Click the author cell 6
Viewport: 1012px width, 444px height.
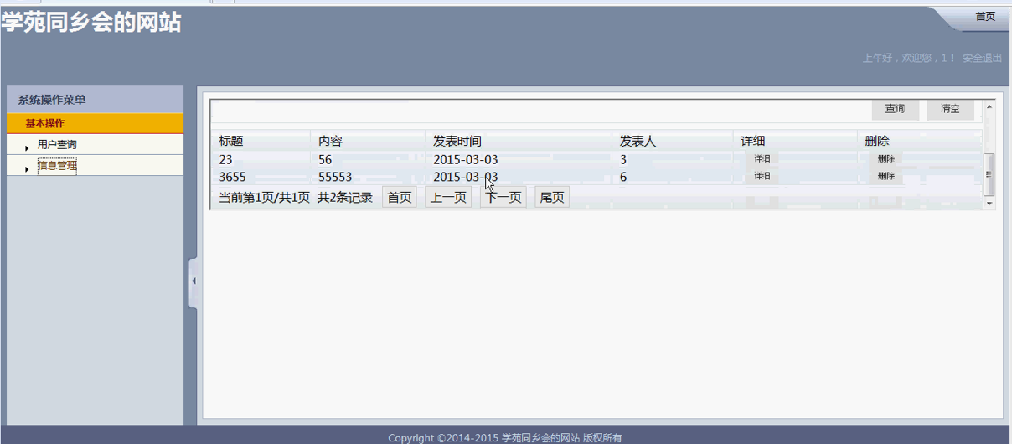point(623,177)
